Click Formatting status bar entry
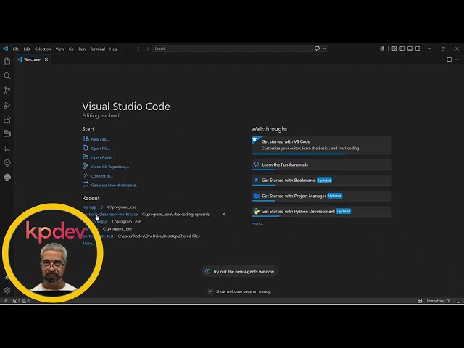 click(439, 301)
